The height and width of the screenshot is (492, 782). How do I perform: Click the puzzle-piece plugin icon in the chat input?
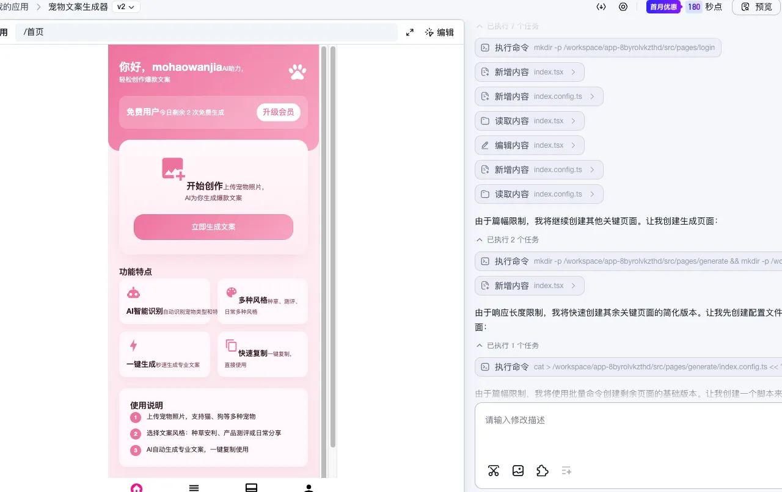(x=542, y=471)
